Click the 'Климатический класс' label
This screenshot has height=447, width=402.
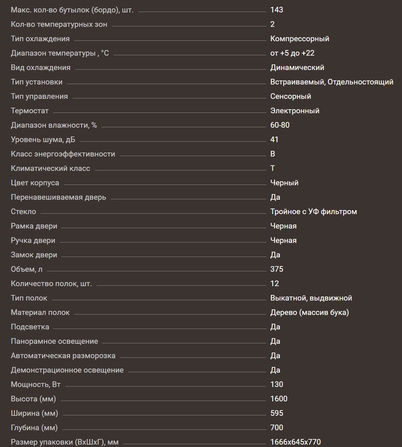(x=50, y=168)
